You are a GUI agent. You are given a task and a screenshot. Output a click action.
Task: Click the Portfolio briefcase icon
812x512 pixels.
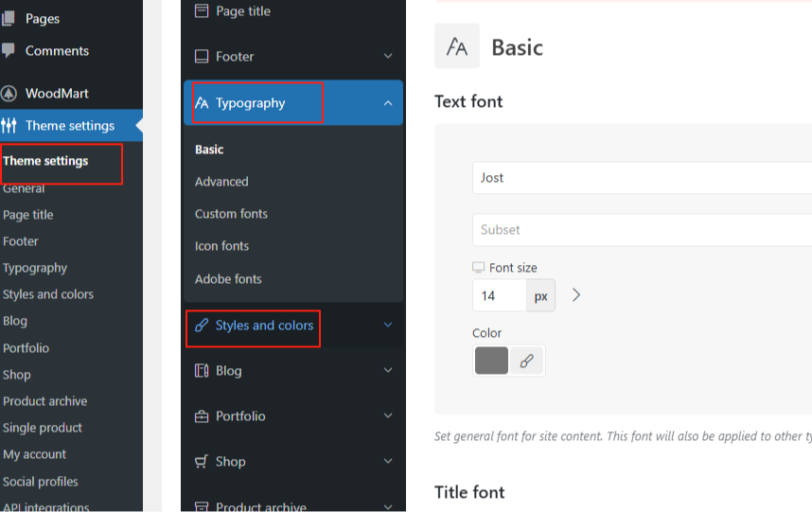(202, 416)
